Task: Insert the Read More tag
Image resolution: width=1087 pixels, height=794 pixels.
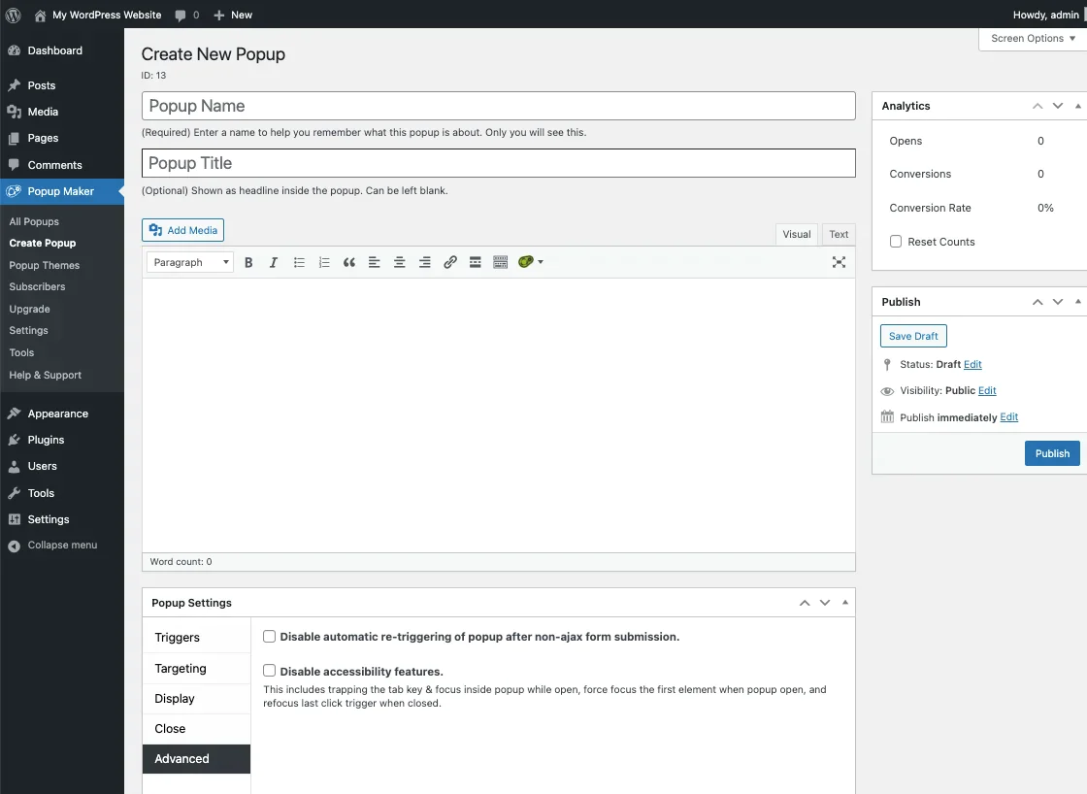Action: [x=475, y=261]
